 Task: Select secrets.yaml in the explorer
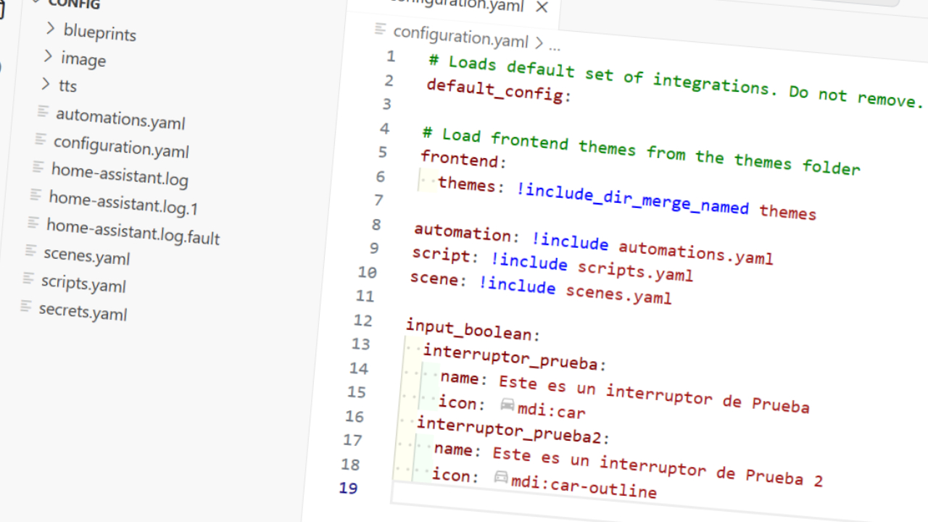tap(82, 310)
